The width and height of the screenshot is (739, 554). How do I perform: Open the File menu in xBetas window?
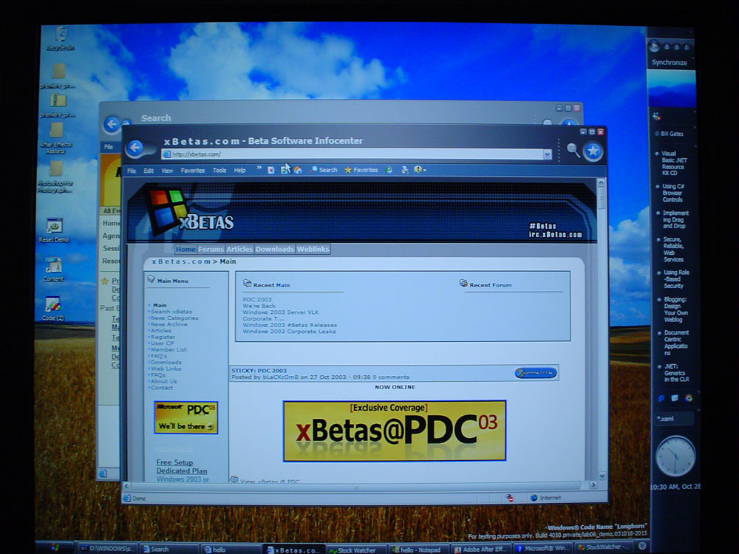point(132,171)
